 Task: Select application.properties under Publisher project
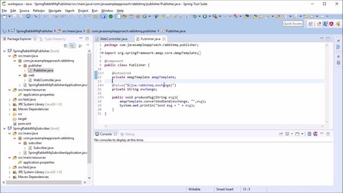(x=39, y=95)
